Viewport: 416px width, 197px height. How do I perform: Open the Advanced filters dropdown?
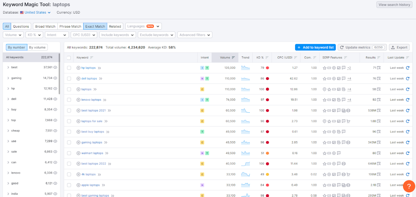(x=195, y=35)
